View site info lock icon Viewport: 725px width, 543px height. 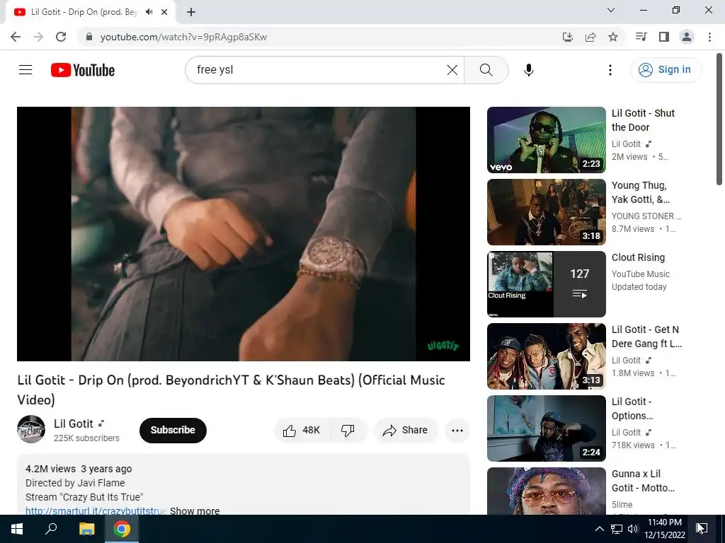tap(89, 37)
